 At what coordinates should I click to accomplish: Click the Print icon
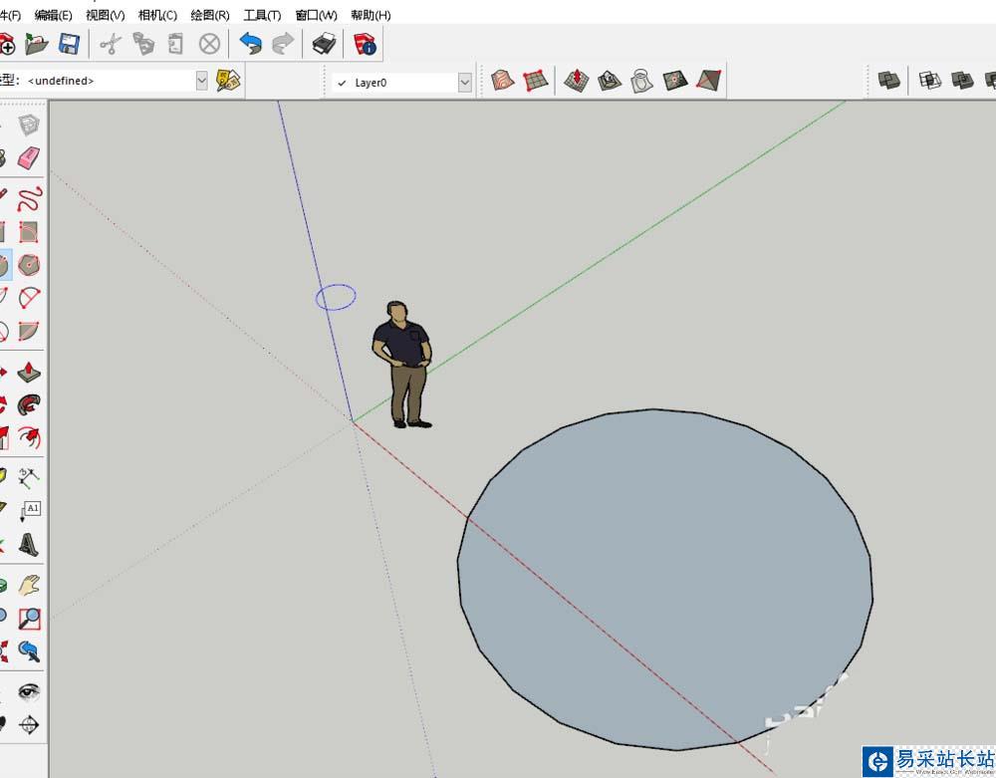tap(324, 44)
